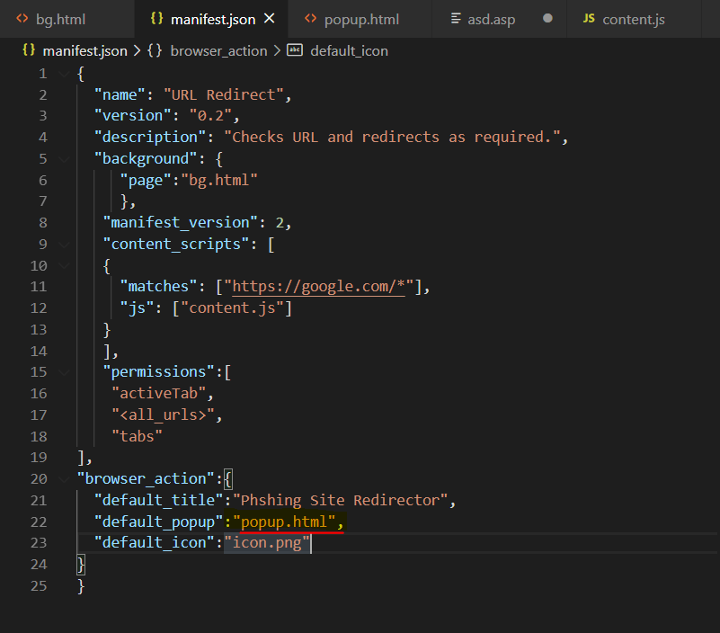720x633 pixels.
Task: Close the manifest.json editor tab
Action: [271, 19]
